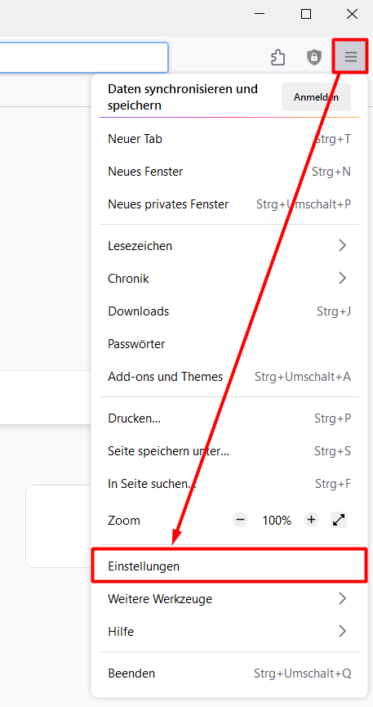The width and height of the screenshot is (373, 707).
Task: Zoom in with the plus button
Action: click(x=311, y=520)
